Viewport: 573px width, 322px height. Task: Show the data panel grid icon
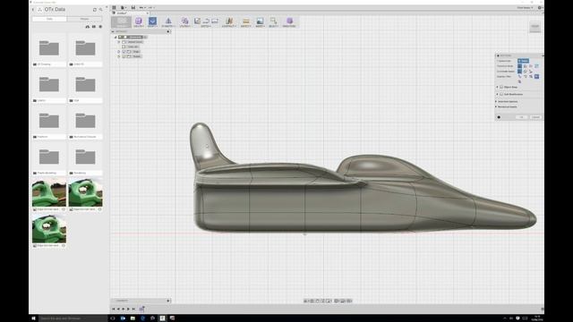tap(114, 8)
